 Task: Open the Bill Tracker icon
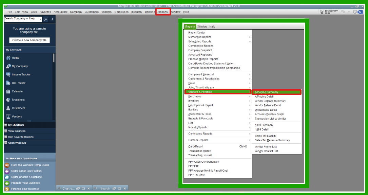pyautogui.click(x=8, y=83)
